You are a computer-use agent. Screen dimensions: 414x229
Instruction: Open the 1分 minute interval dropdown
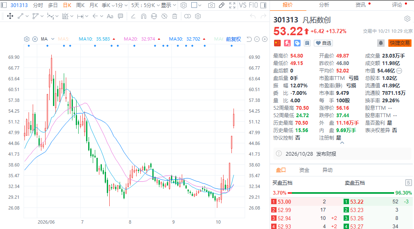coord(121,5)
